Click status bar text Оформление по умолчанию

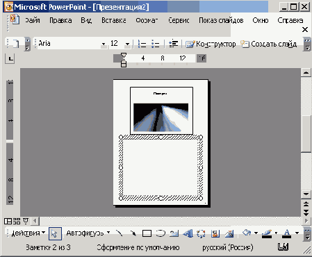(x=138, y=247)
